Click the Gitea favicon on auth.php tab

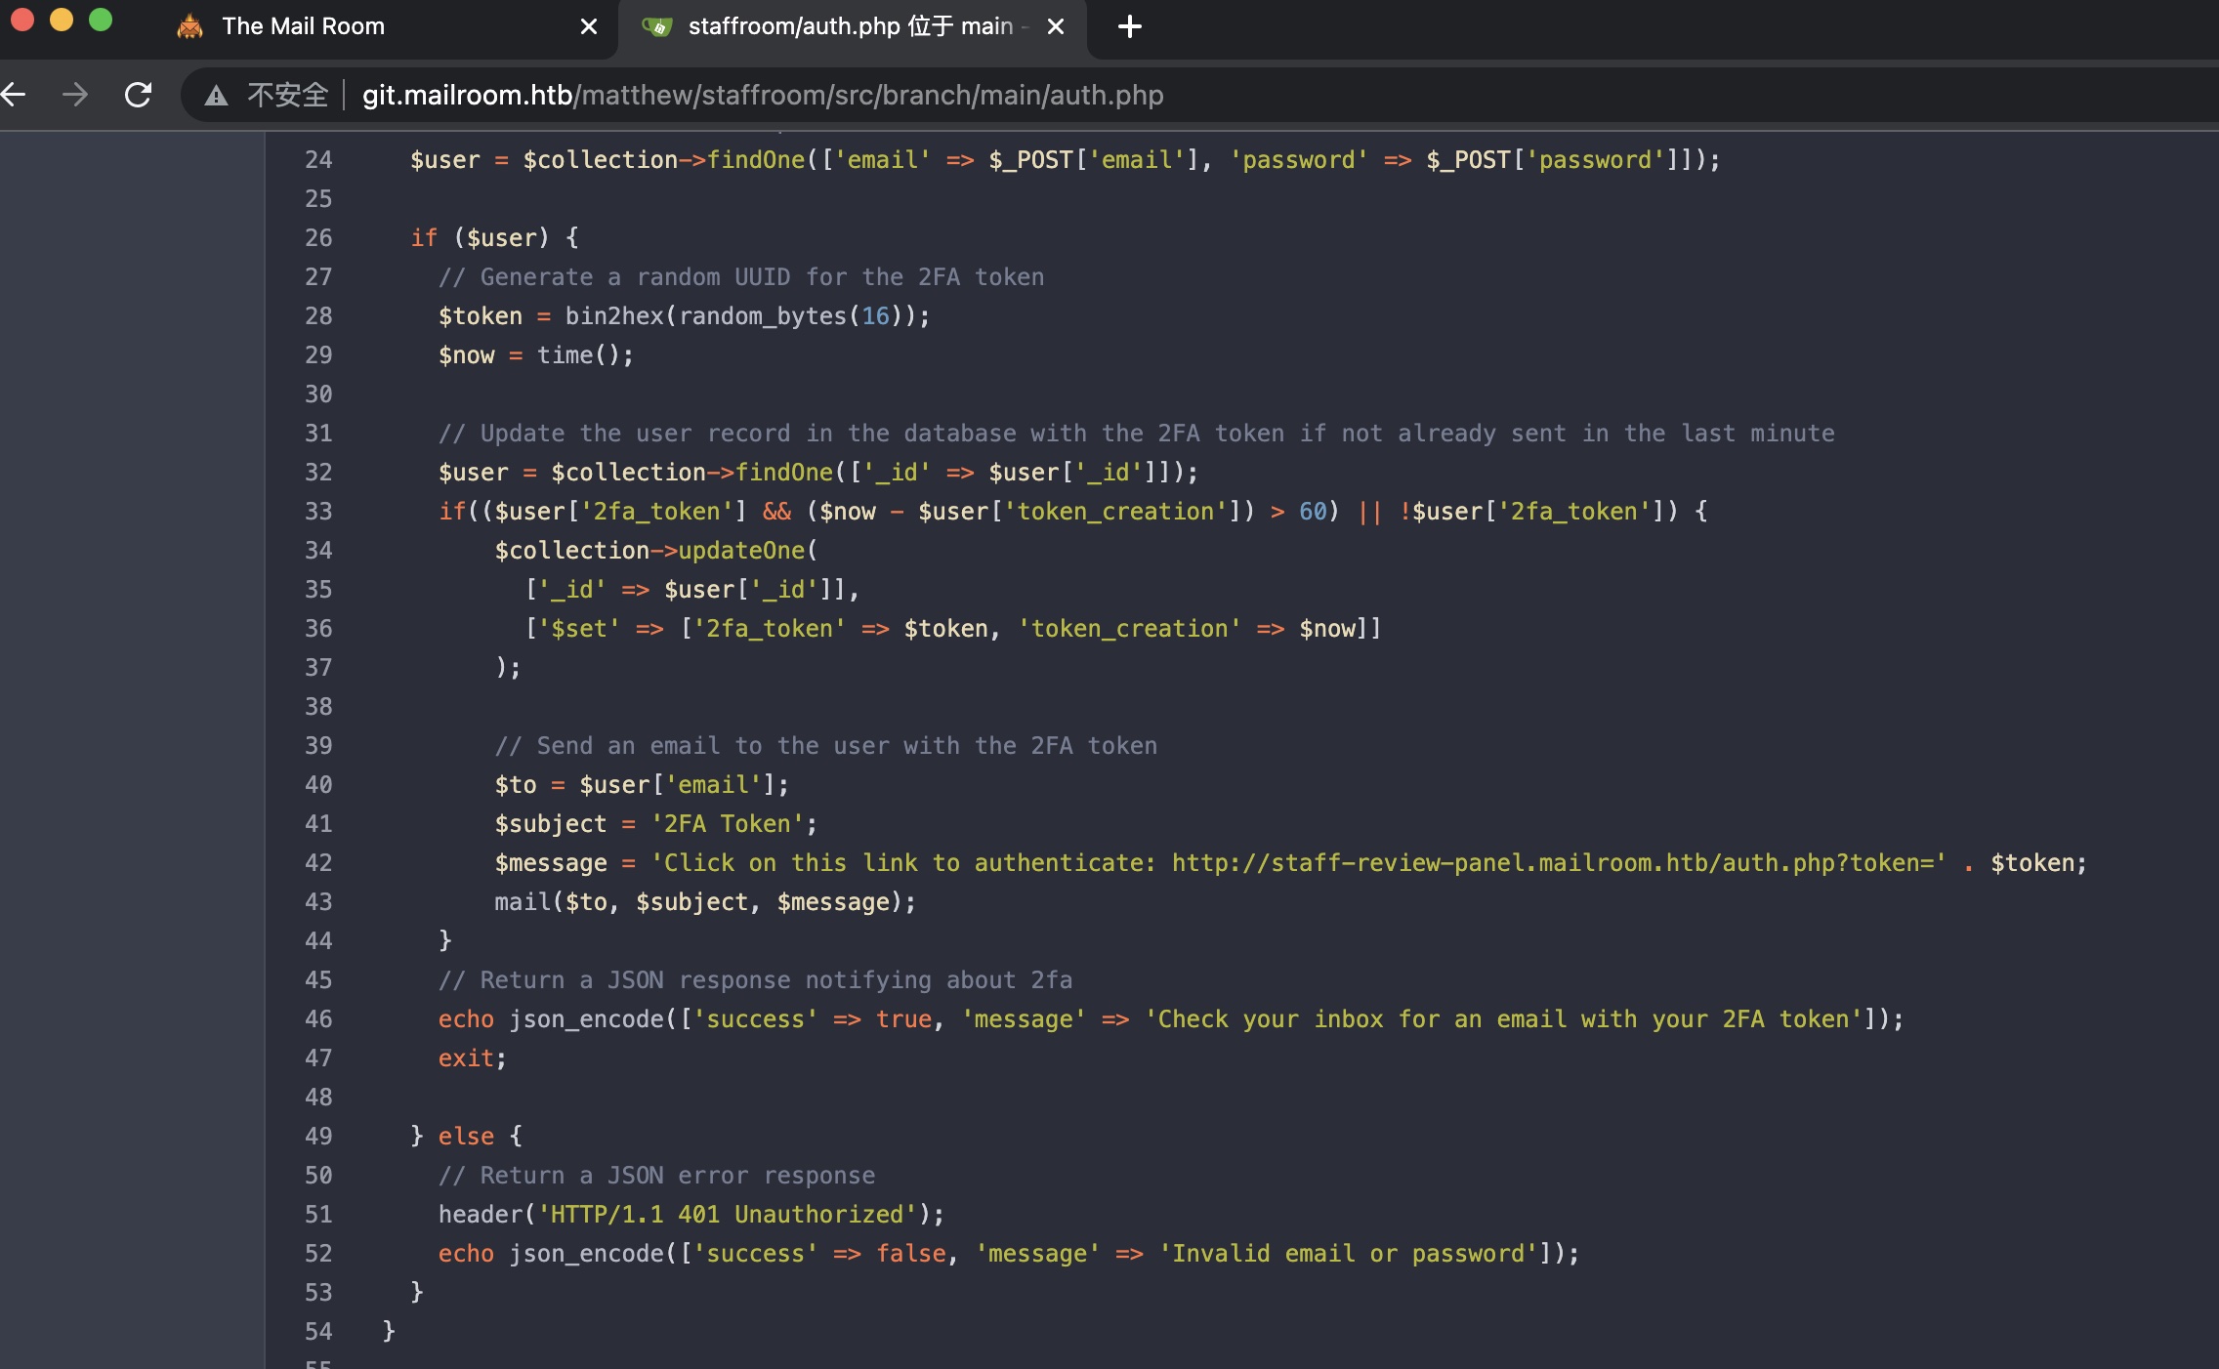(x=657, y=26)
